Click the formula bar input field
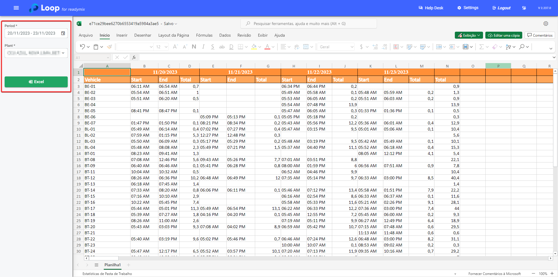558x277 pixels. [x=343, y=58]
